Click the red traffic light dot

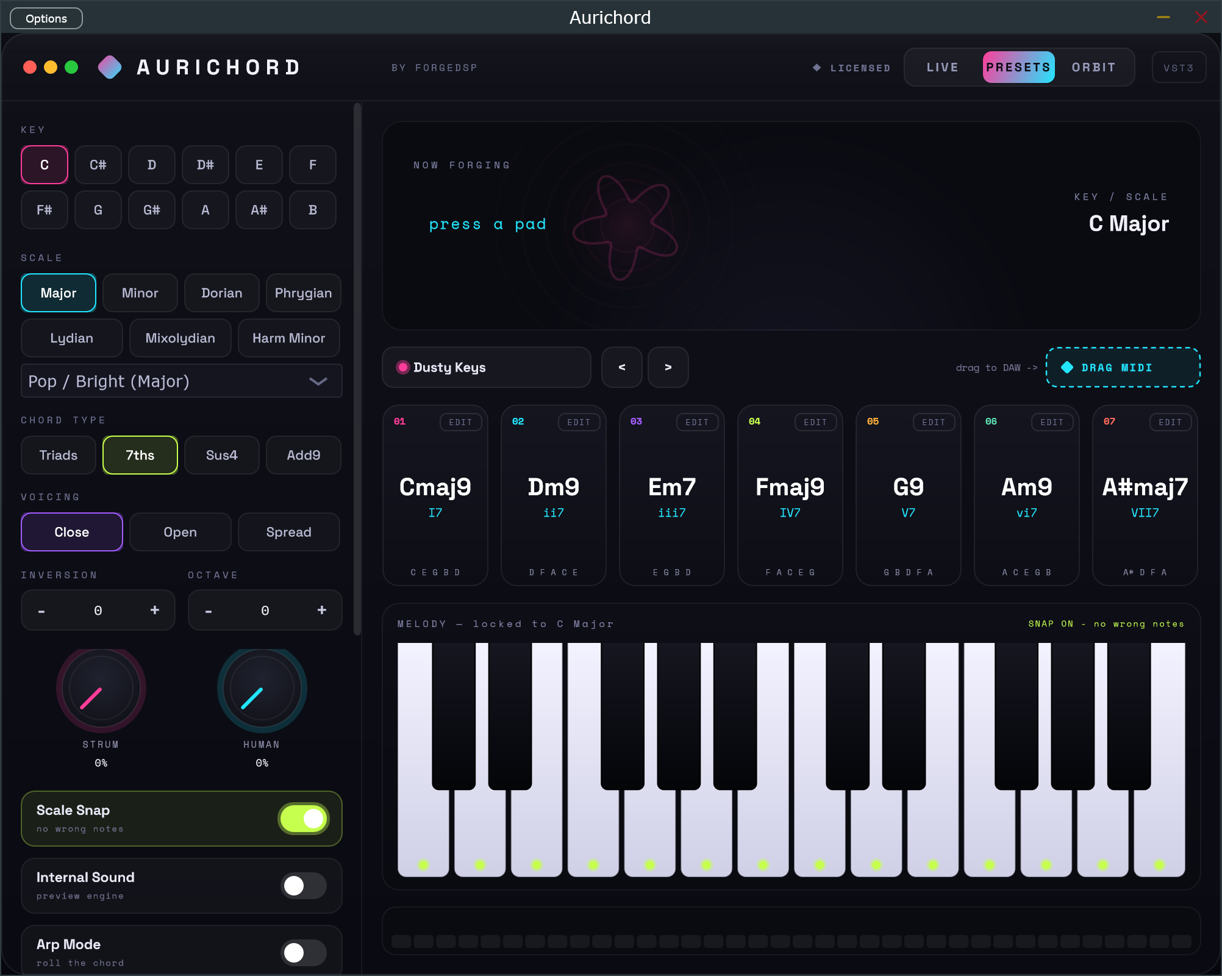pyautogui.click(x=30, y=67)
